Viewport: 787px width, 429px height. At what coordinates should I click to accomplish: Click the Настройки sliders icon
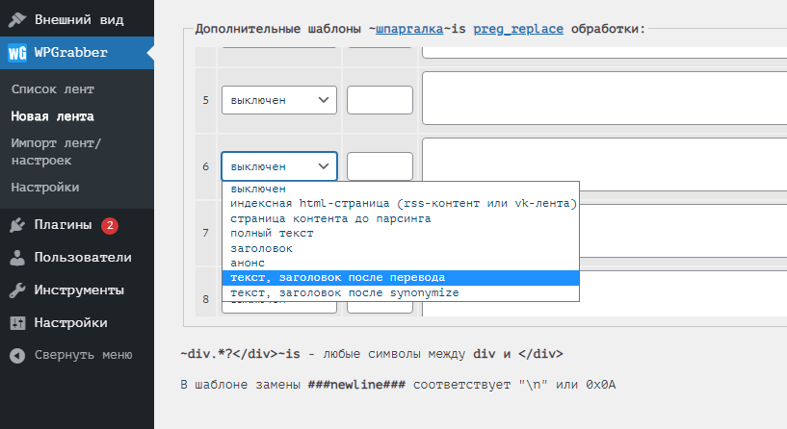pos(17,323)
